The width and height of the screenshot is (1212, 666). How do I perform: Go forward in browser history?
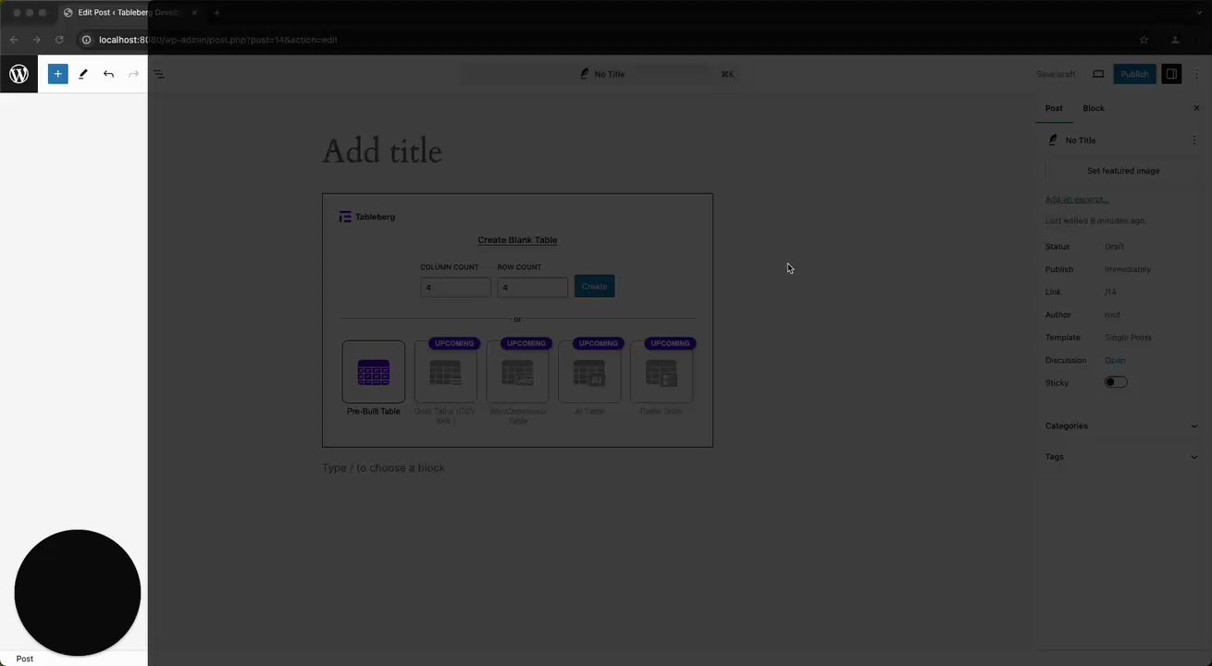(x=37, y=40)
